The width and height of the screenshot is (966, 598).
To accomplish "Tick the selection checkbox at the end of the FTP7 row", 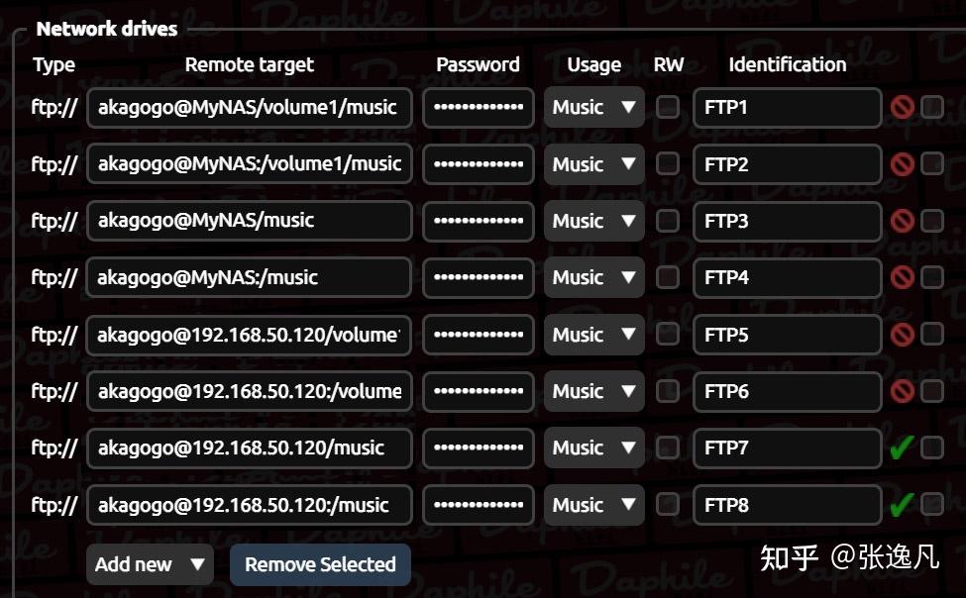I will 932,448.
